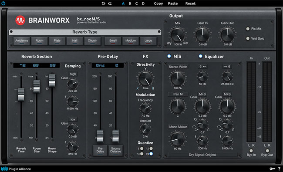283x172 pixels.
Task: Open the first EQ band M+S dropdown
Action: click(202, 94)
